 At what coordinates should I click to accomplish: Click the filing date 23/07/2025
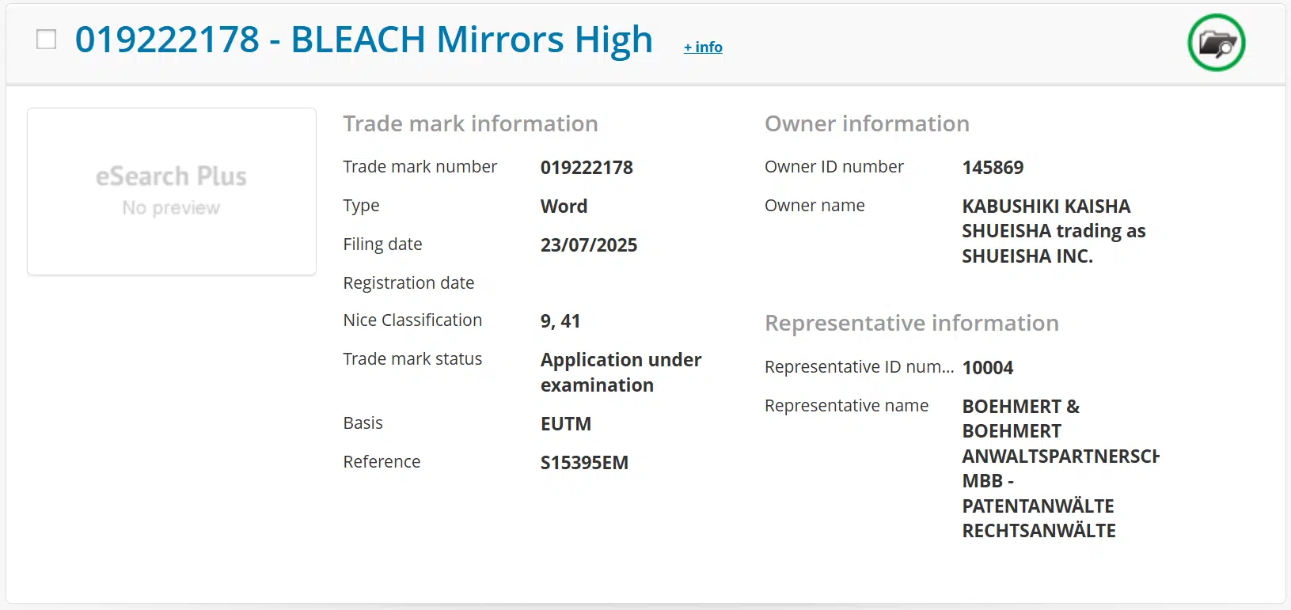tap(588, 245)
